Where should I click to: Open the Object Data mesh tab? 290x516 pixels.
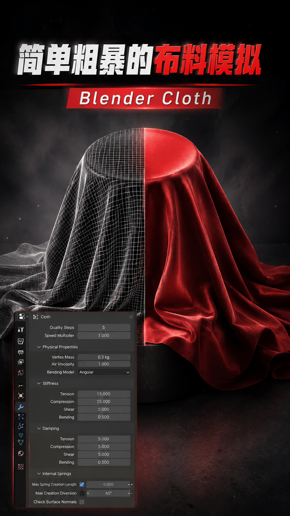point(21,443)
